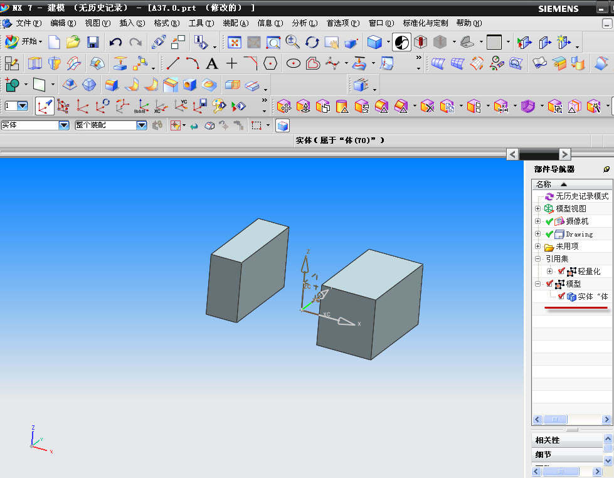
Task: Activate the Pan hand tool
Action: coord(331,42)
